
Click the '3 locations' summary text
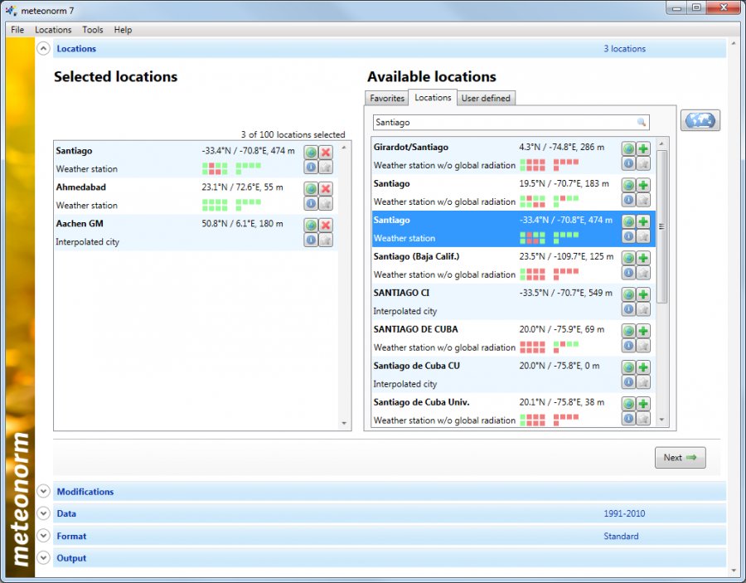[x=625, y=49]
